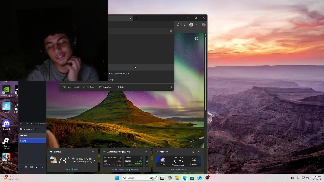
Task: Open MLB card more options ellipsis
Action: tap(198, 152)
